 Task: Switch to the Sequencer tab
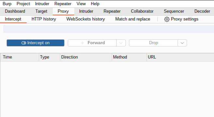[x=174, y=11]
